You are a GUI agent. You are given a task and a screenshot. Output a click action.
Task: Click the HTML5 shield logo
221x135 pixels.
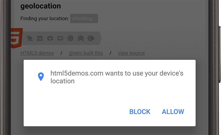click(x=16, y=38)
